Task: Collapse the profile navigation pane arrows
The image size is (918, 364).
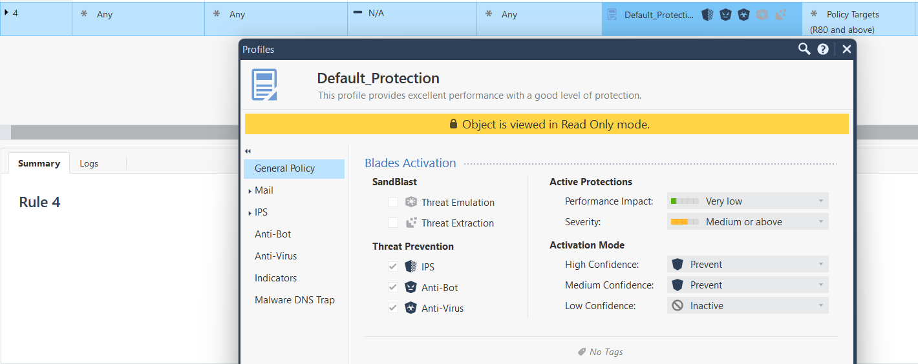Action: tap(248, 151)
